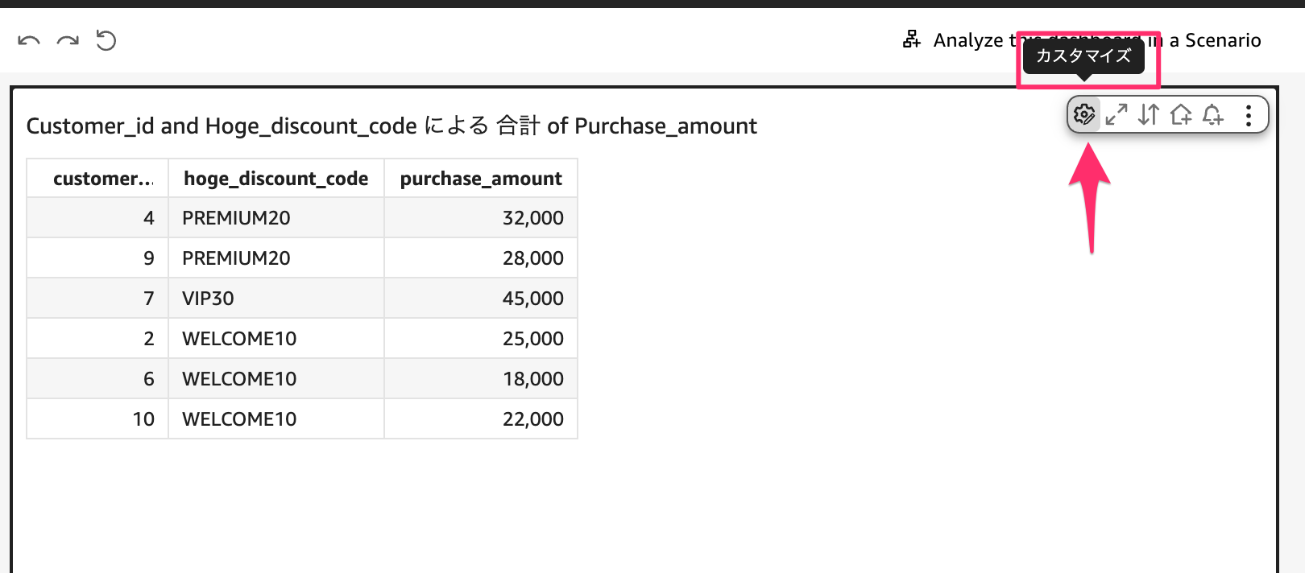Click the redo arrow icon
This screenshot has width=1305, height=573.
(x=68, y=40)
